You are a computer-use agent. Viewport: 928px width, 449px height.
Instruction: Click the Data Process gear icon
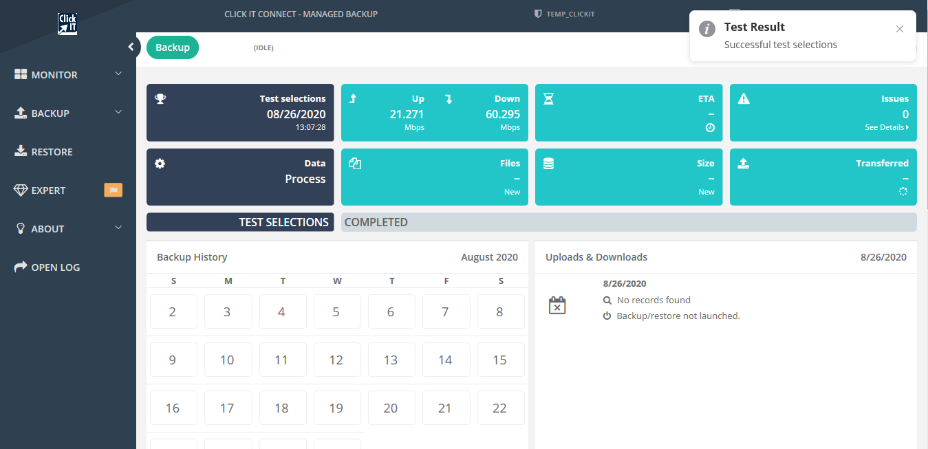(x=160, y=164)
